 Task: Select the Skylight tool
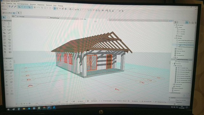pyautogui.click(x=10, y=40)
